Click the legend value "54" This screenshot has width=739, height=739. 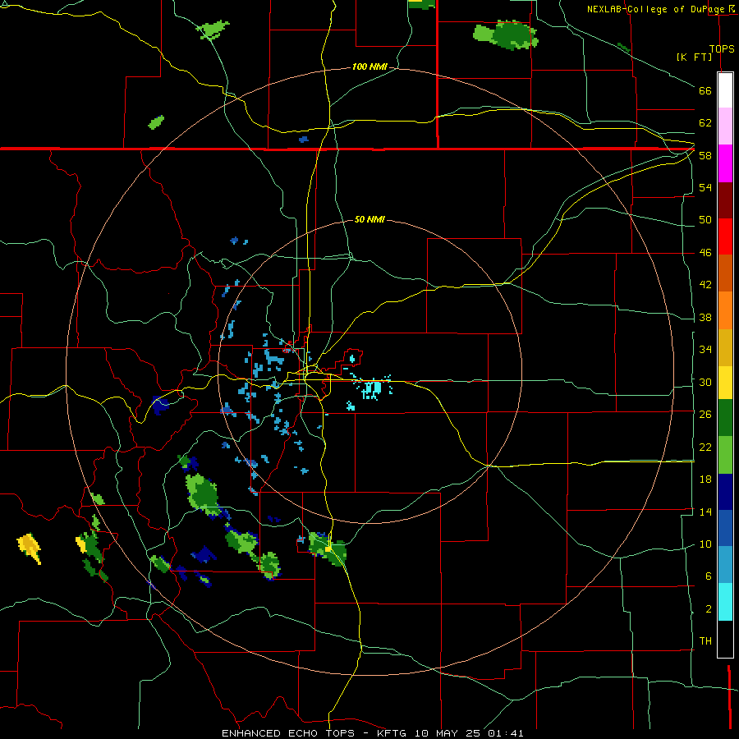click(705, 187)
